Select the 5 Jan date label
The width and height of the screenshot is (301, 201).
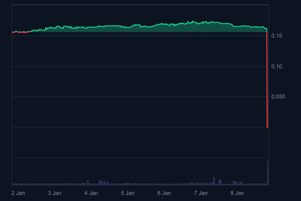pyautogui.click(x=128, y=193)
